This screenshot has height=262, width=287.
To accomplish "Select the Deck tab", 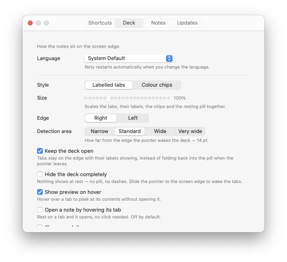I will 129,23.
